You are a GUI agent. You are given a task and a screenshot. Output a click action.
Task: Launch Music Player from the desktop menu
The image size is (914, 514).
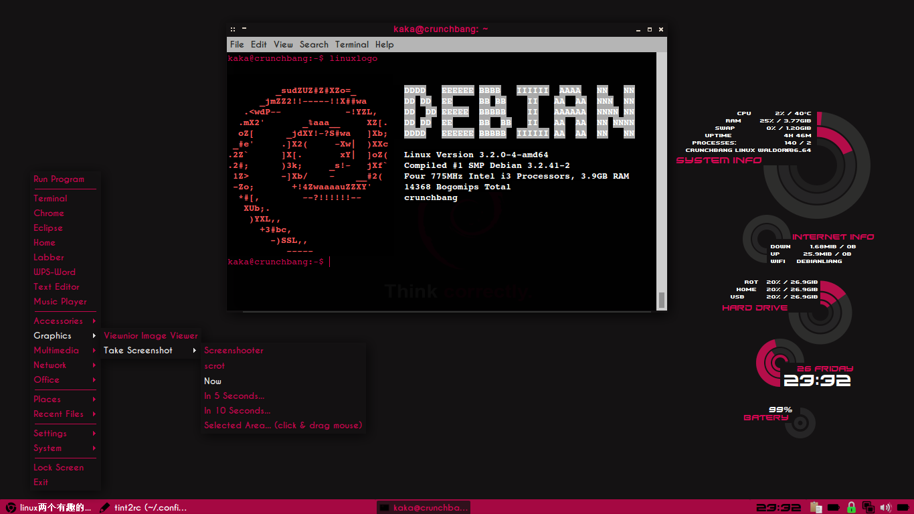[x=65, y=301]
